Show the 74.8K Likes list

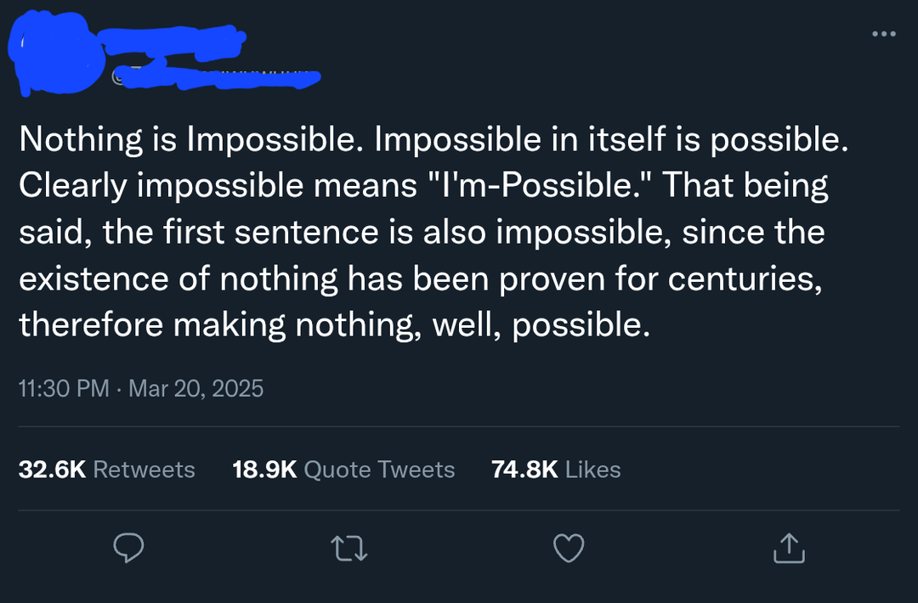coord(556,470)
